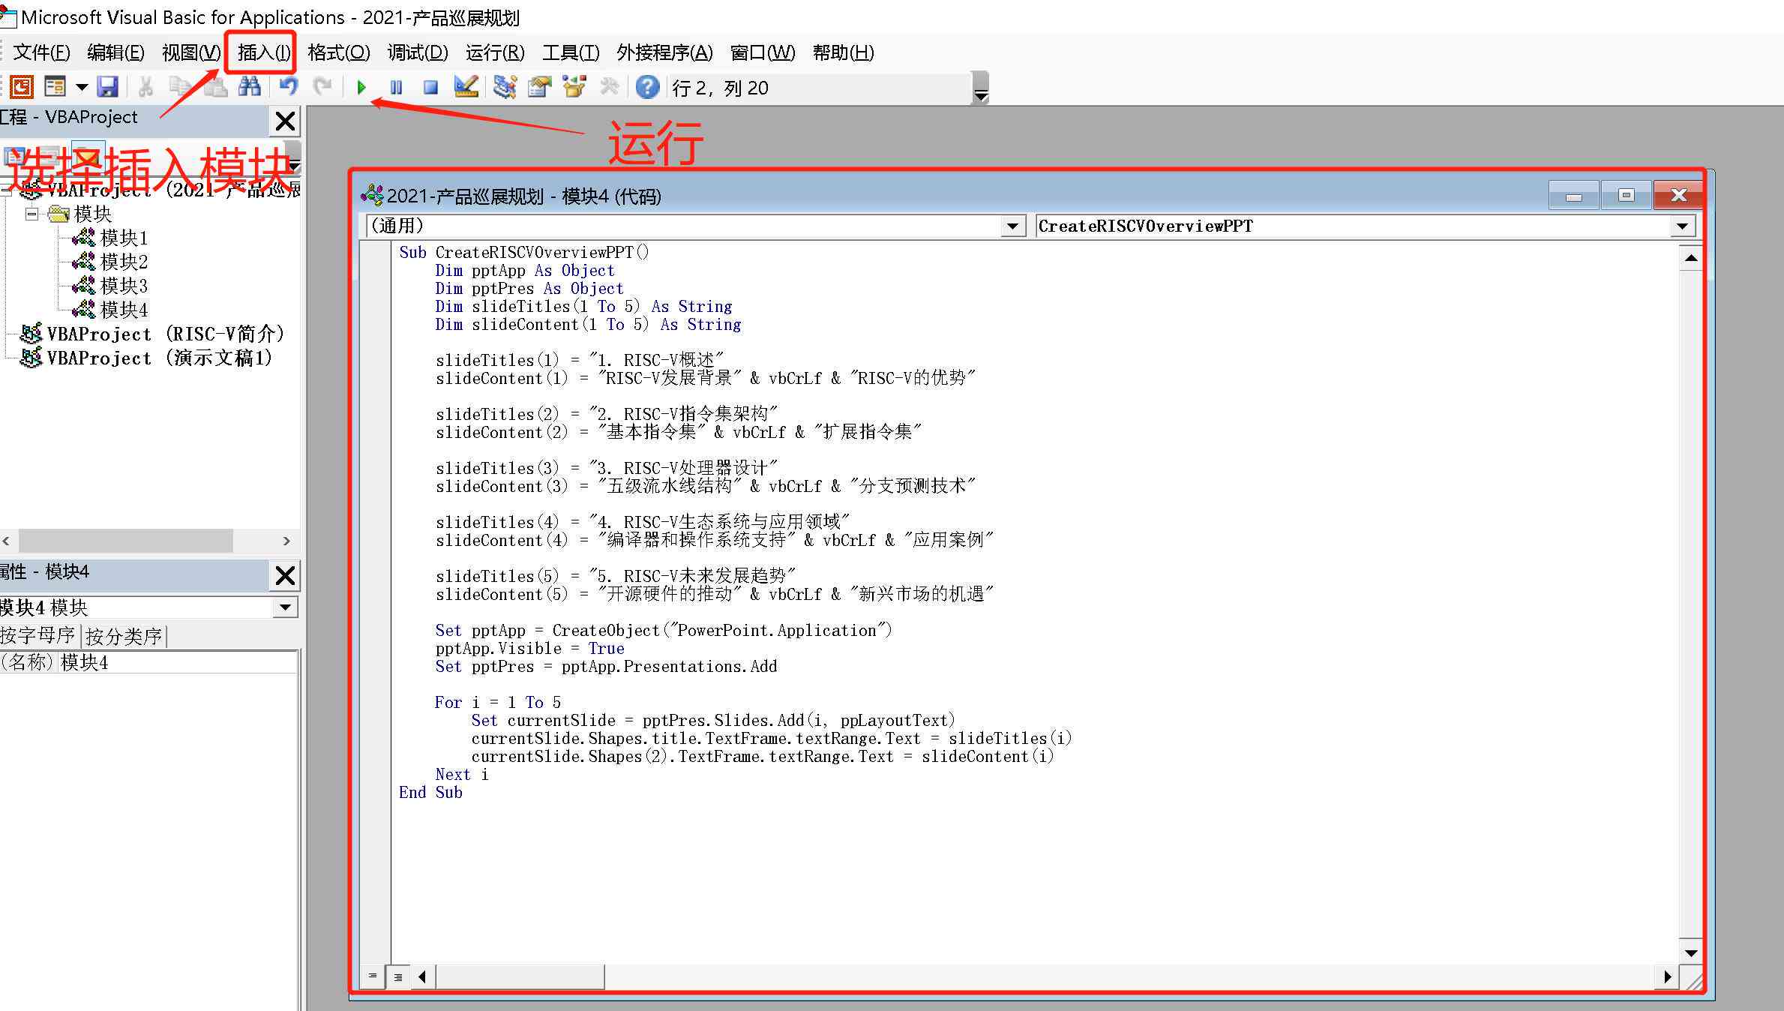Select CreateRISCVOverviewPPT from procedure dropdown

(x=1363, y=226)
